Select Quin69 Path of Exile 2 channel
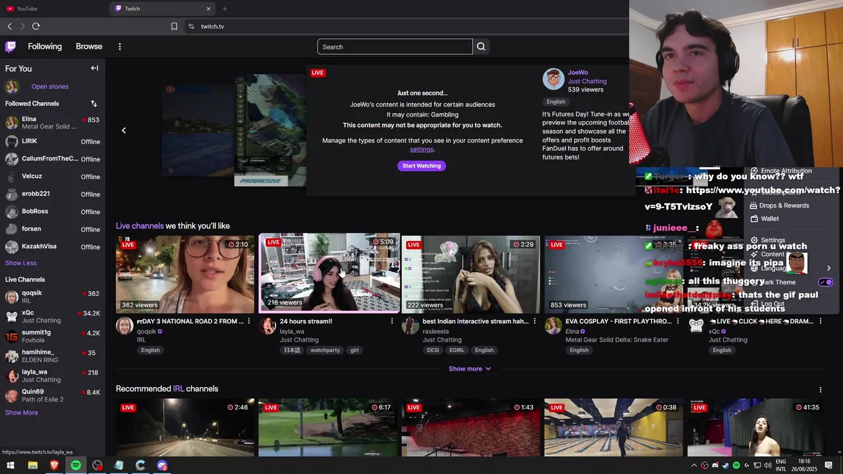This screenshot has height=474, width=843. coord(53,396)
